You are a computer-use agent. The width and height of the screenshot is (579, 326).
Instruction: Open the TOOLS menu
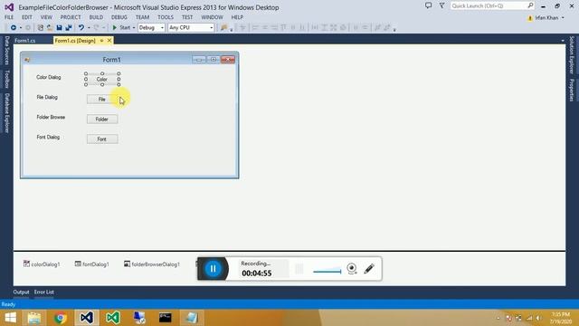click(165, 17)
